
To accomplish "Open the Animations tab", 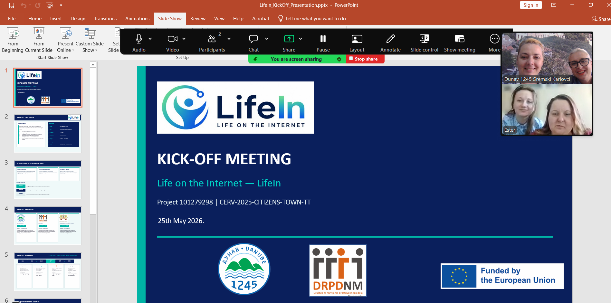I will [137, 19].
